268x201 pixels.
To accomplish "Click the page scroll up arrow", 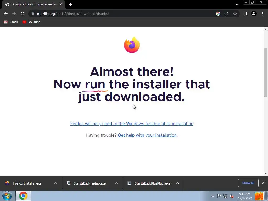I will (x=266, y=29).
